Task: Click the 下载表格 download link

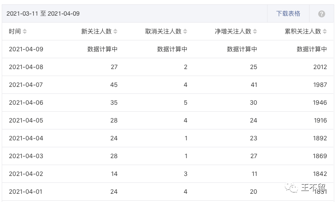Action: 288,13
